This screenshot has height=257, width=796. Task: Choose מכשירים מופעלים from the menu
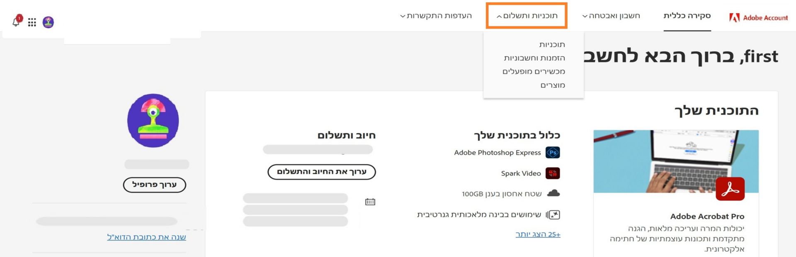[x=534, y=72]
